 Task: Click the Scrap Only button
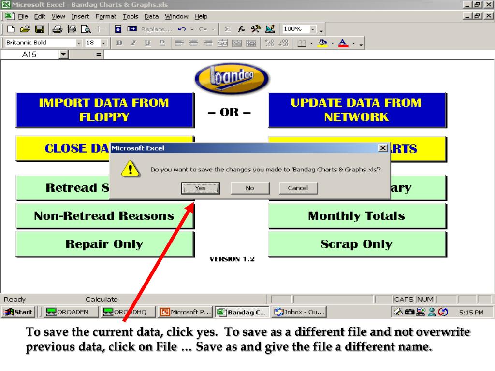357,244
